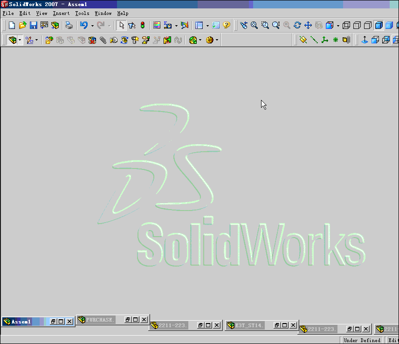The image size is (399, 344).
Task: Click Zoom to Fit magnifier icon
Action: click(x=254, y=25)
